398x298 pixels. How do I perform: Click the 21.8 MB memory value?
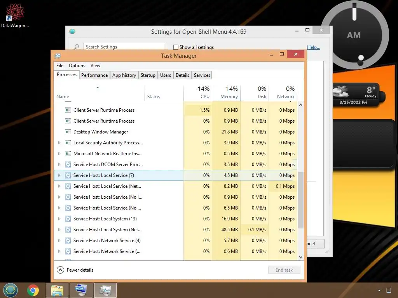click(229, 132)
